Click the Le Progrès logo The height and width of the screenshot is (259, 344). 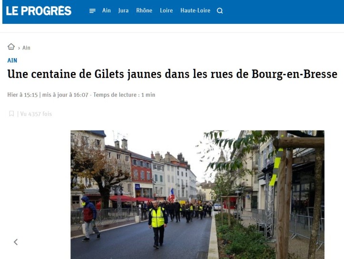(x=39, y=11)
